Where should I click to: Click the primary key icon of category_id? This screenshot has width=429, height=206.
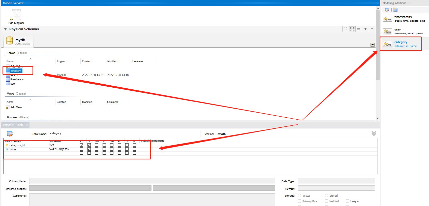7,145
